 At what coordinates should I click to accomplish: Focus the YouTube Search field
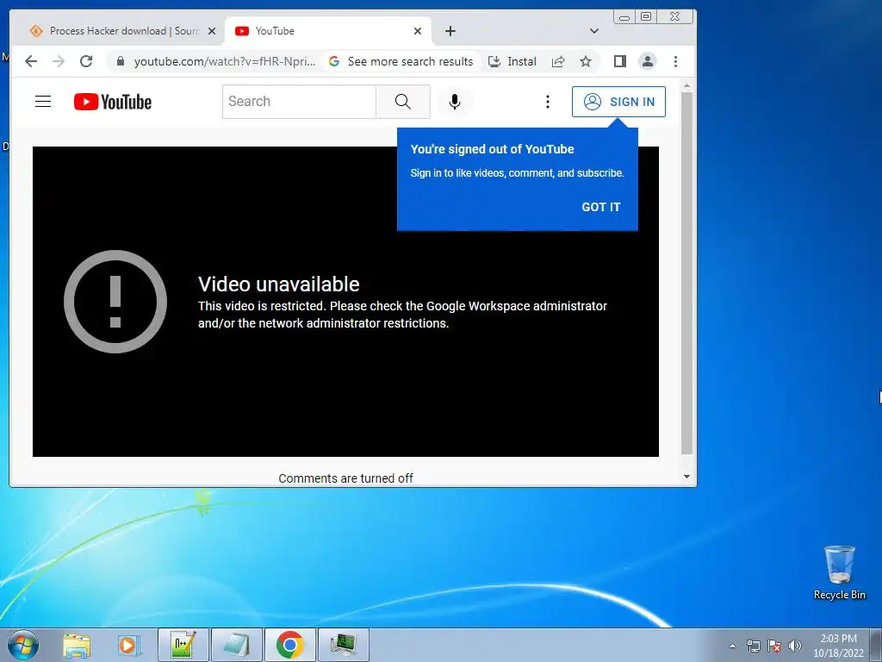299,102
